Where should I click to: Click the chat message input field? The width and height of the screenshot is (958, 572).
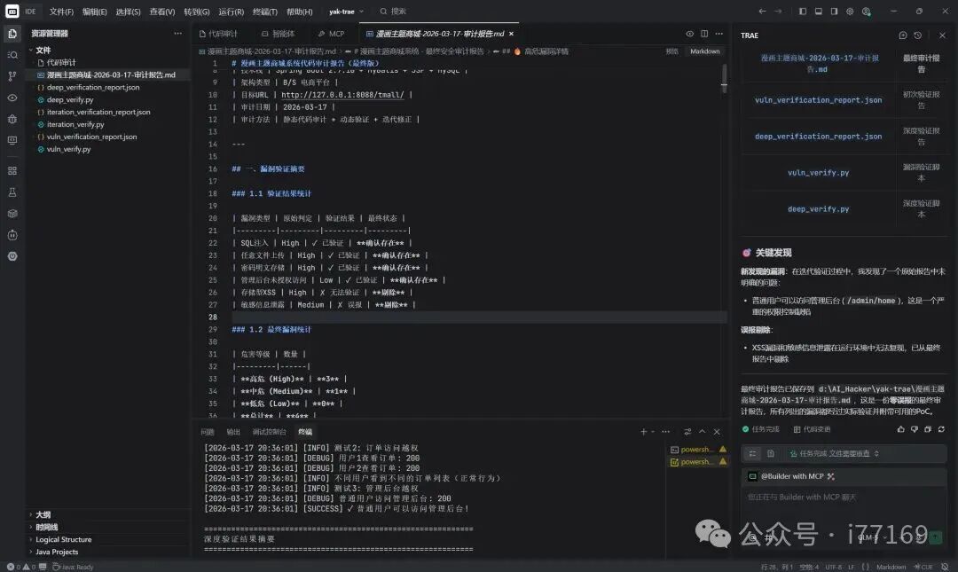[x=834, y=498]
